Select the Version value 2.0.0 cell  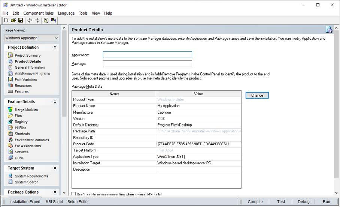198,118
